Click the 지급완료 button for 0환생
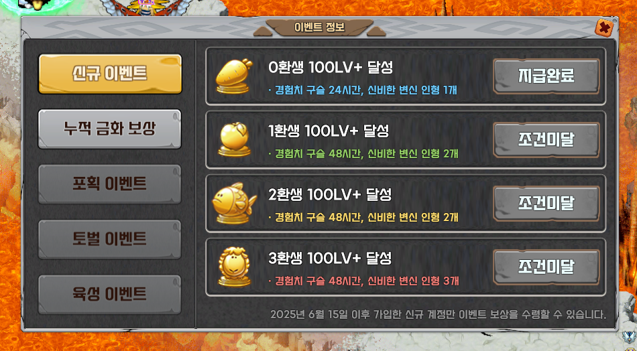637x351 pixels. (546, 76)
